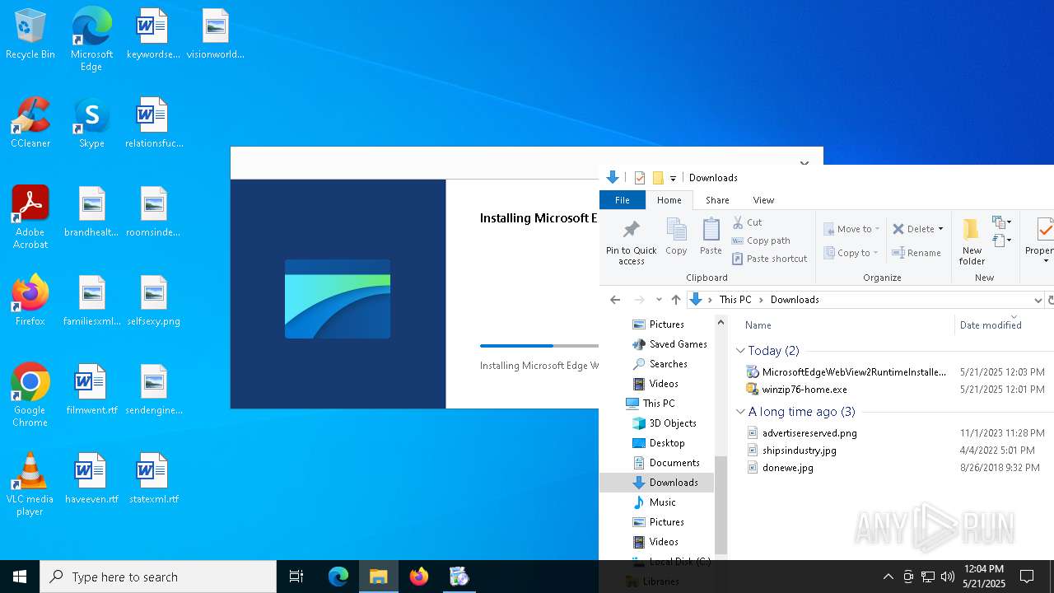Screen dimensions: 1054x593
Task: Select the selfsexy.png desktop file
Action: pos(153,301)
